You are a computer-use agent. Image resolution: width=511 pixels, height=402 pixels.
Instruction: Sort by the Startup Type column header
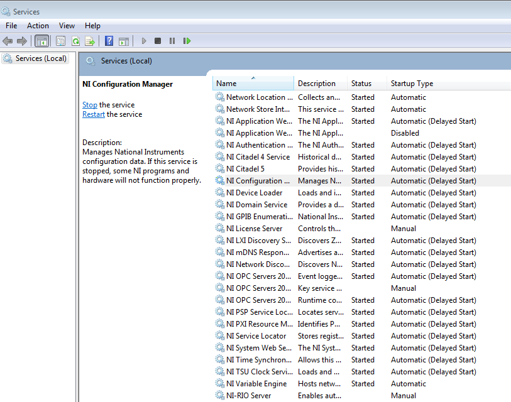click(x=449, y=84)
